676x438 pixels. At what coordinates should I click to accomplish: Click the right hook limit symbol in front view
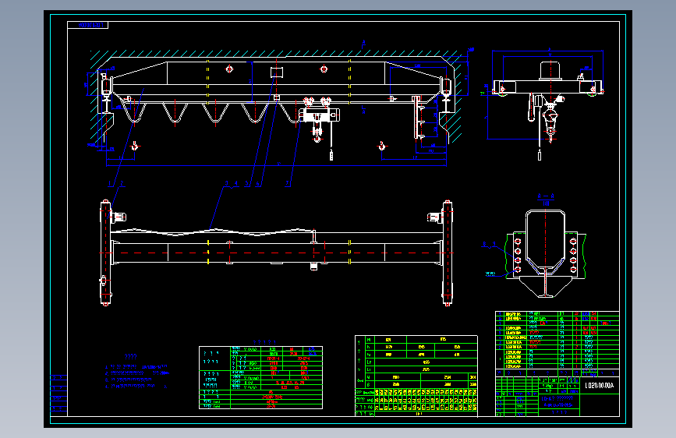[381, 147]
